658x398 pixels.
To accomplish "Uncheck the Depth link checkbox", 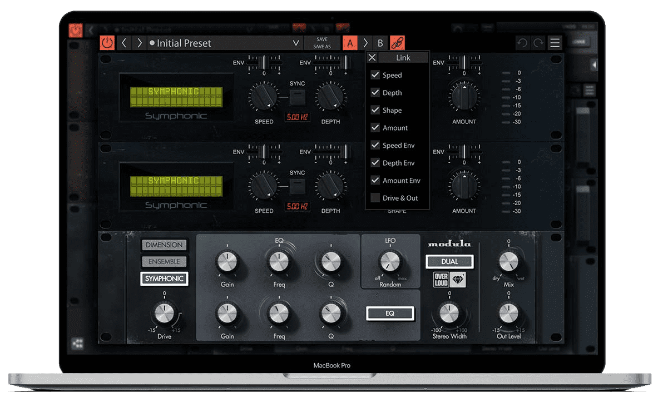I will pyautogui.click(x=375, y=93).
